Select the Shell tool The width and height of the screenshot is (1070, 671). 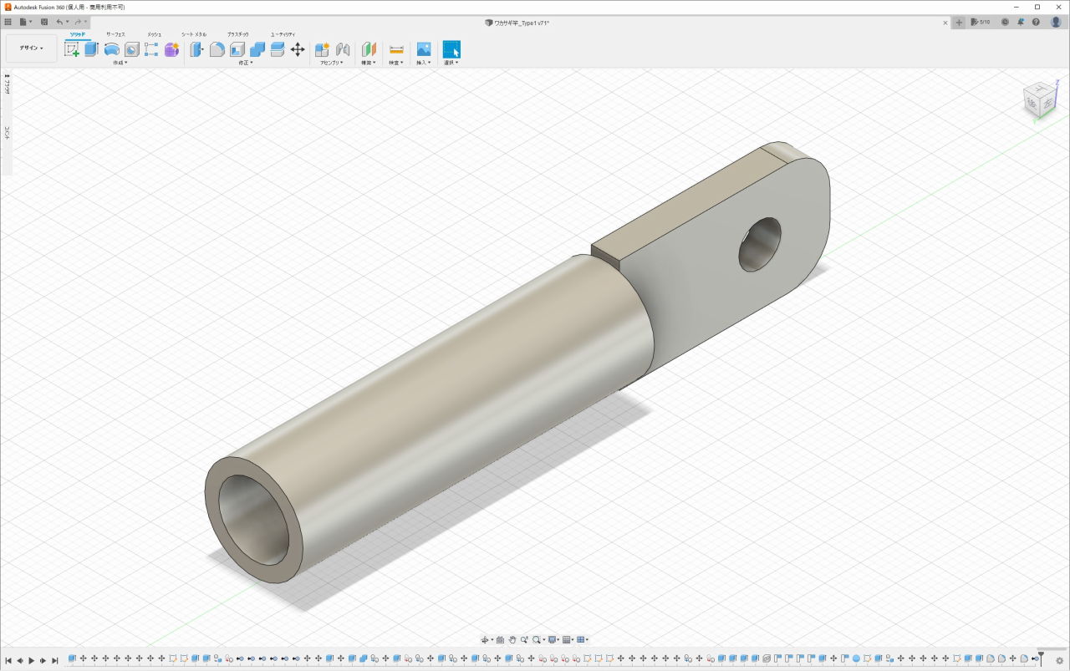[237, 49]
